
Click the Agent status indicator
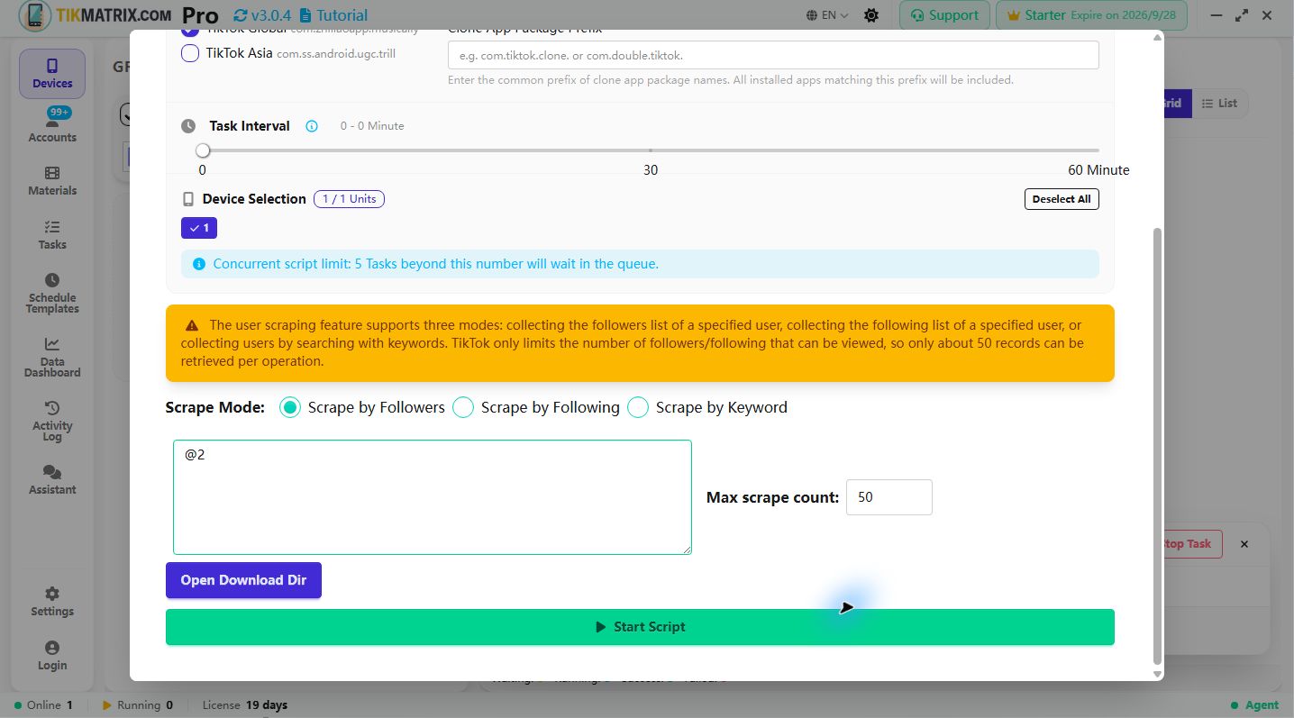(1254, 705)
